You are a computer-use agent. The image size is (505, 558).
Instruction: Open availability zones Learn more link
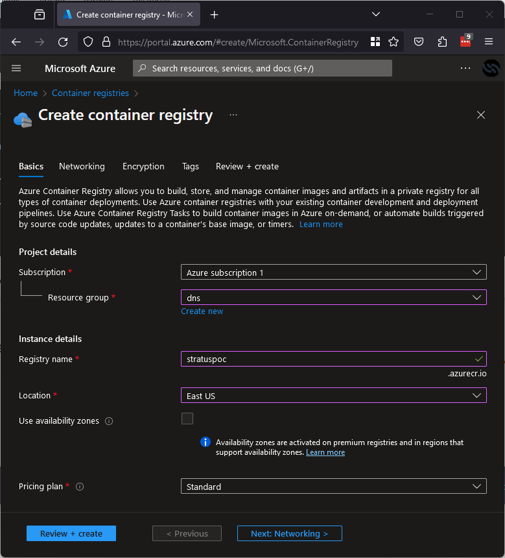click(325, 452)
